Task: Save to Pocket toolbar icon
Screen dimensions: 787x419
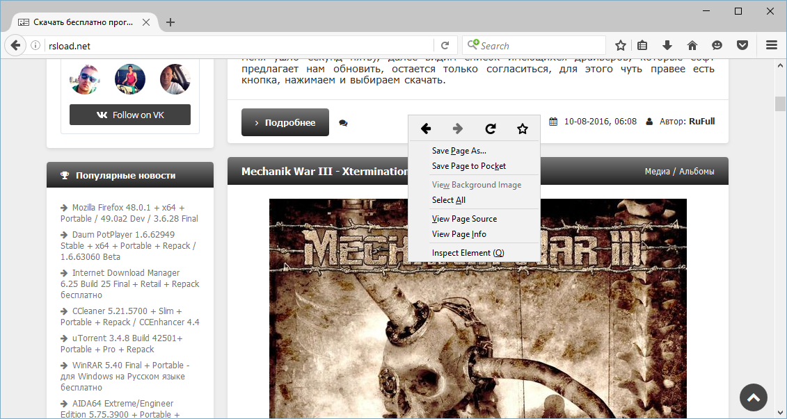Action: 742,46
